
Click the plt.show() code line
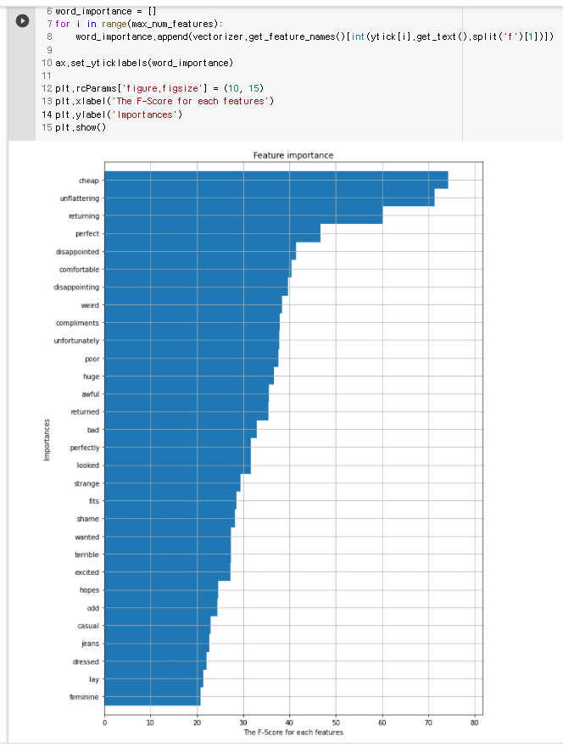click(81, 127)
